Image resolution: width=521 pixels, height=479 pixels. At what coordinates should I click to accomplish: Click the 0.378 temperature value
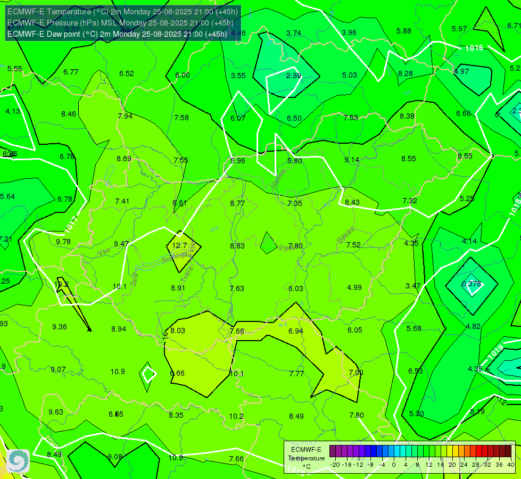point(472,284)
